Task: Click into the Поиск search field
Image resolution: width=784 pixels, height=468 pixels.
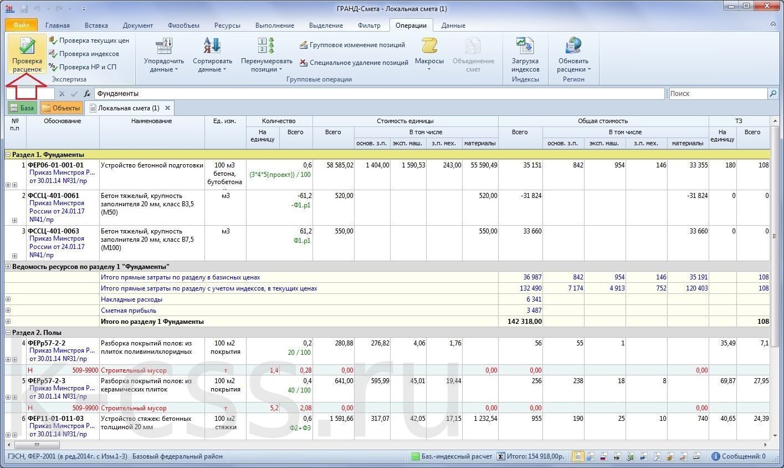Action: (718, 94)
